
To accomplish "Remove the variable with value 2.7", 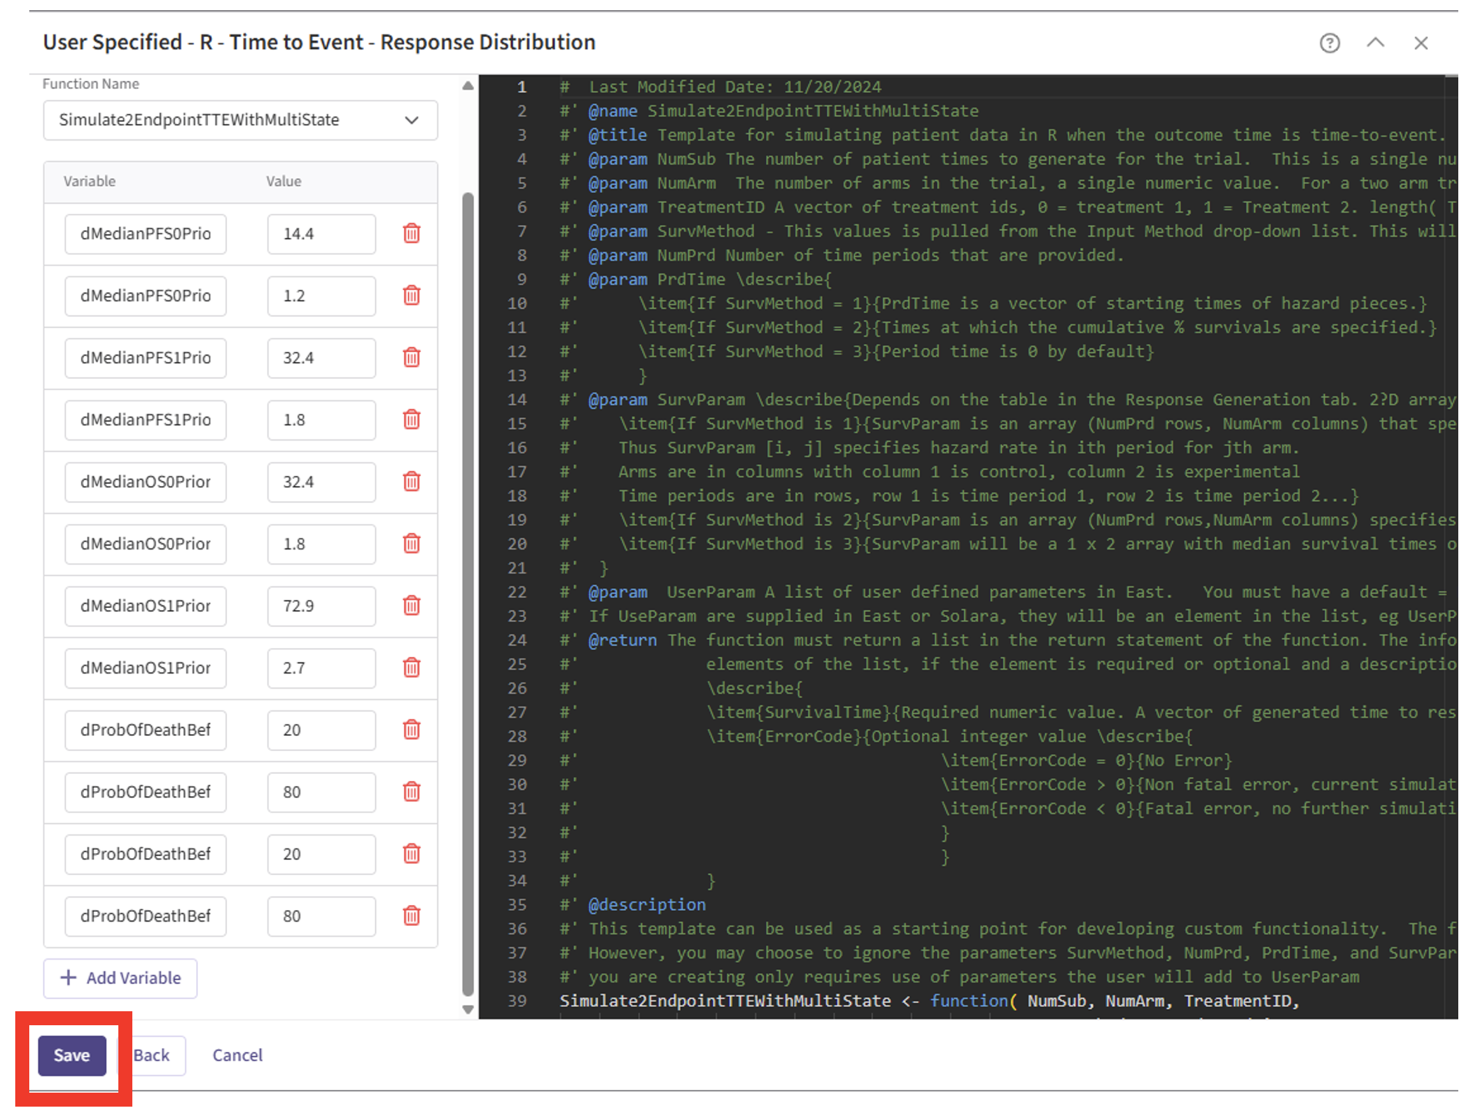I will coord(412,668).
